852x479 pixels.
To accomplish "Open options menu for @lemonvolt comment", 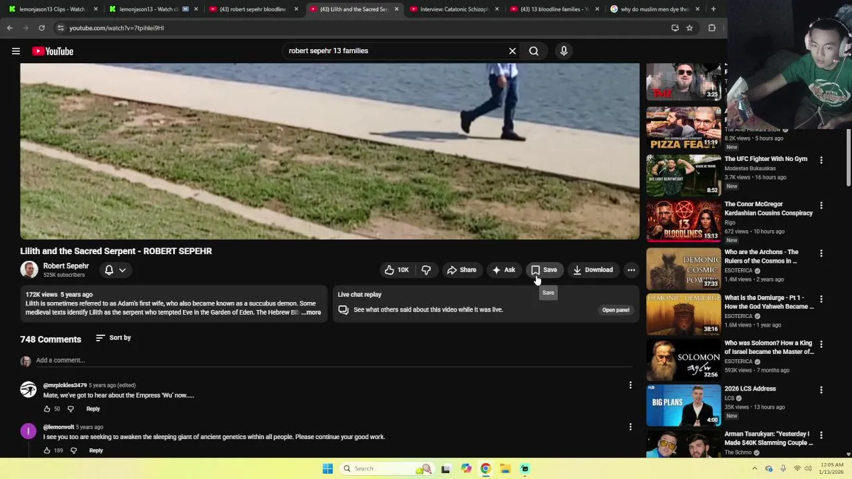I will click(630, 427).
